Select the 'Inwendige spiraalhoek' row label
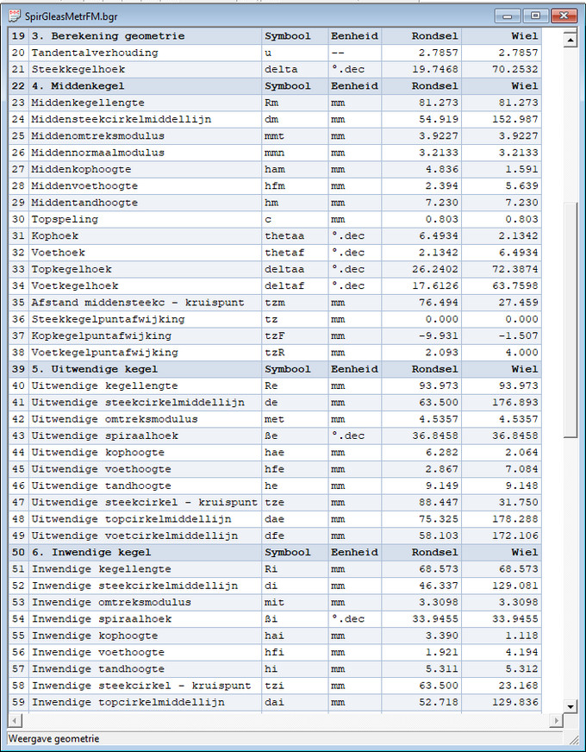Screen dimensions: 586x752 (102, 619)
